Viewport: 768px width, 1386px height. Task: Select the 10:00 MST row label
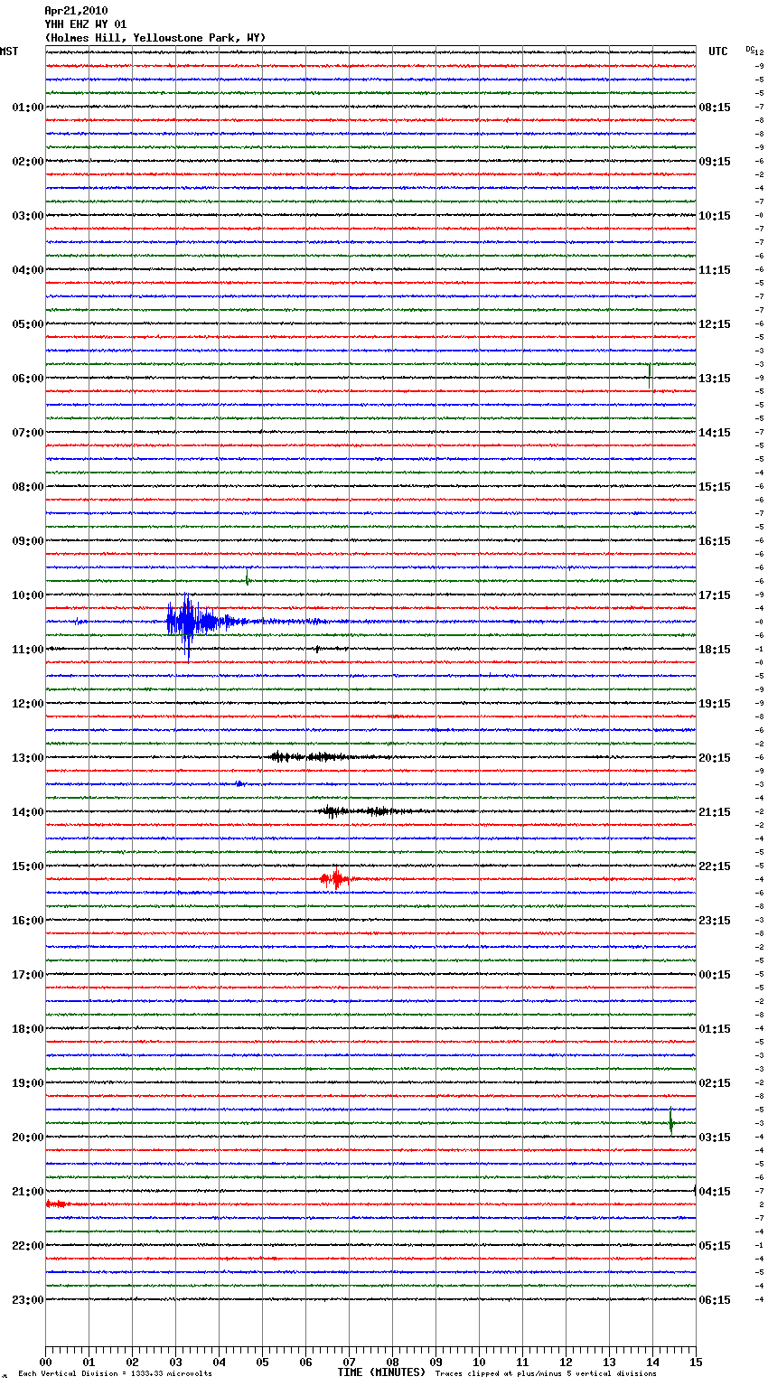[x=28, y=595]
